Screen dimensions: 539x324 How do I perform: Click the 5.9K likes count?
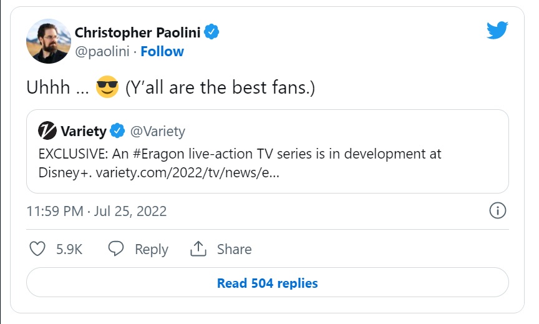pyautogui.click(x=69, y=249)
